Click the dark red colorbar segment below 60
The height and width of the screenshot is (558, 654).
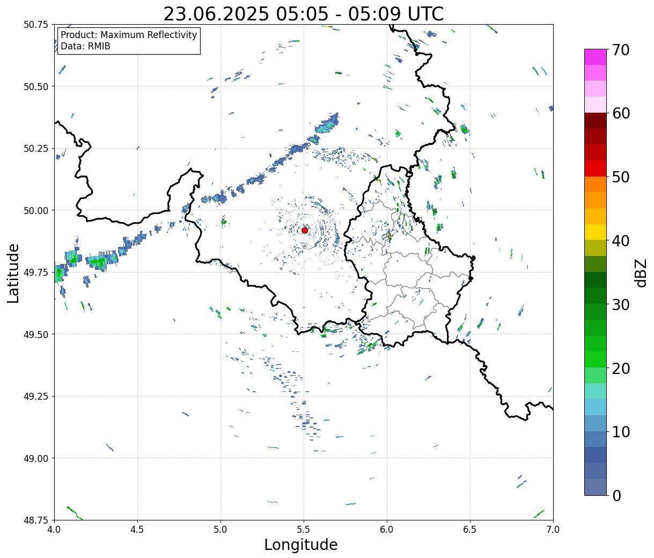(596, 121)
